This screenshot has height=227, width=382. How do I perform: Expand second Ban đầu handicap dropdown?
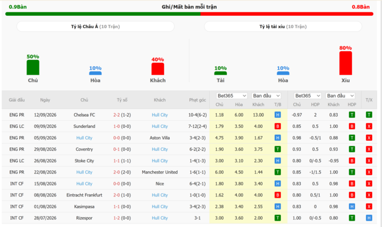[x=340, y=96]
